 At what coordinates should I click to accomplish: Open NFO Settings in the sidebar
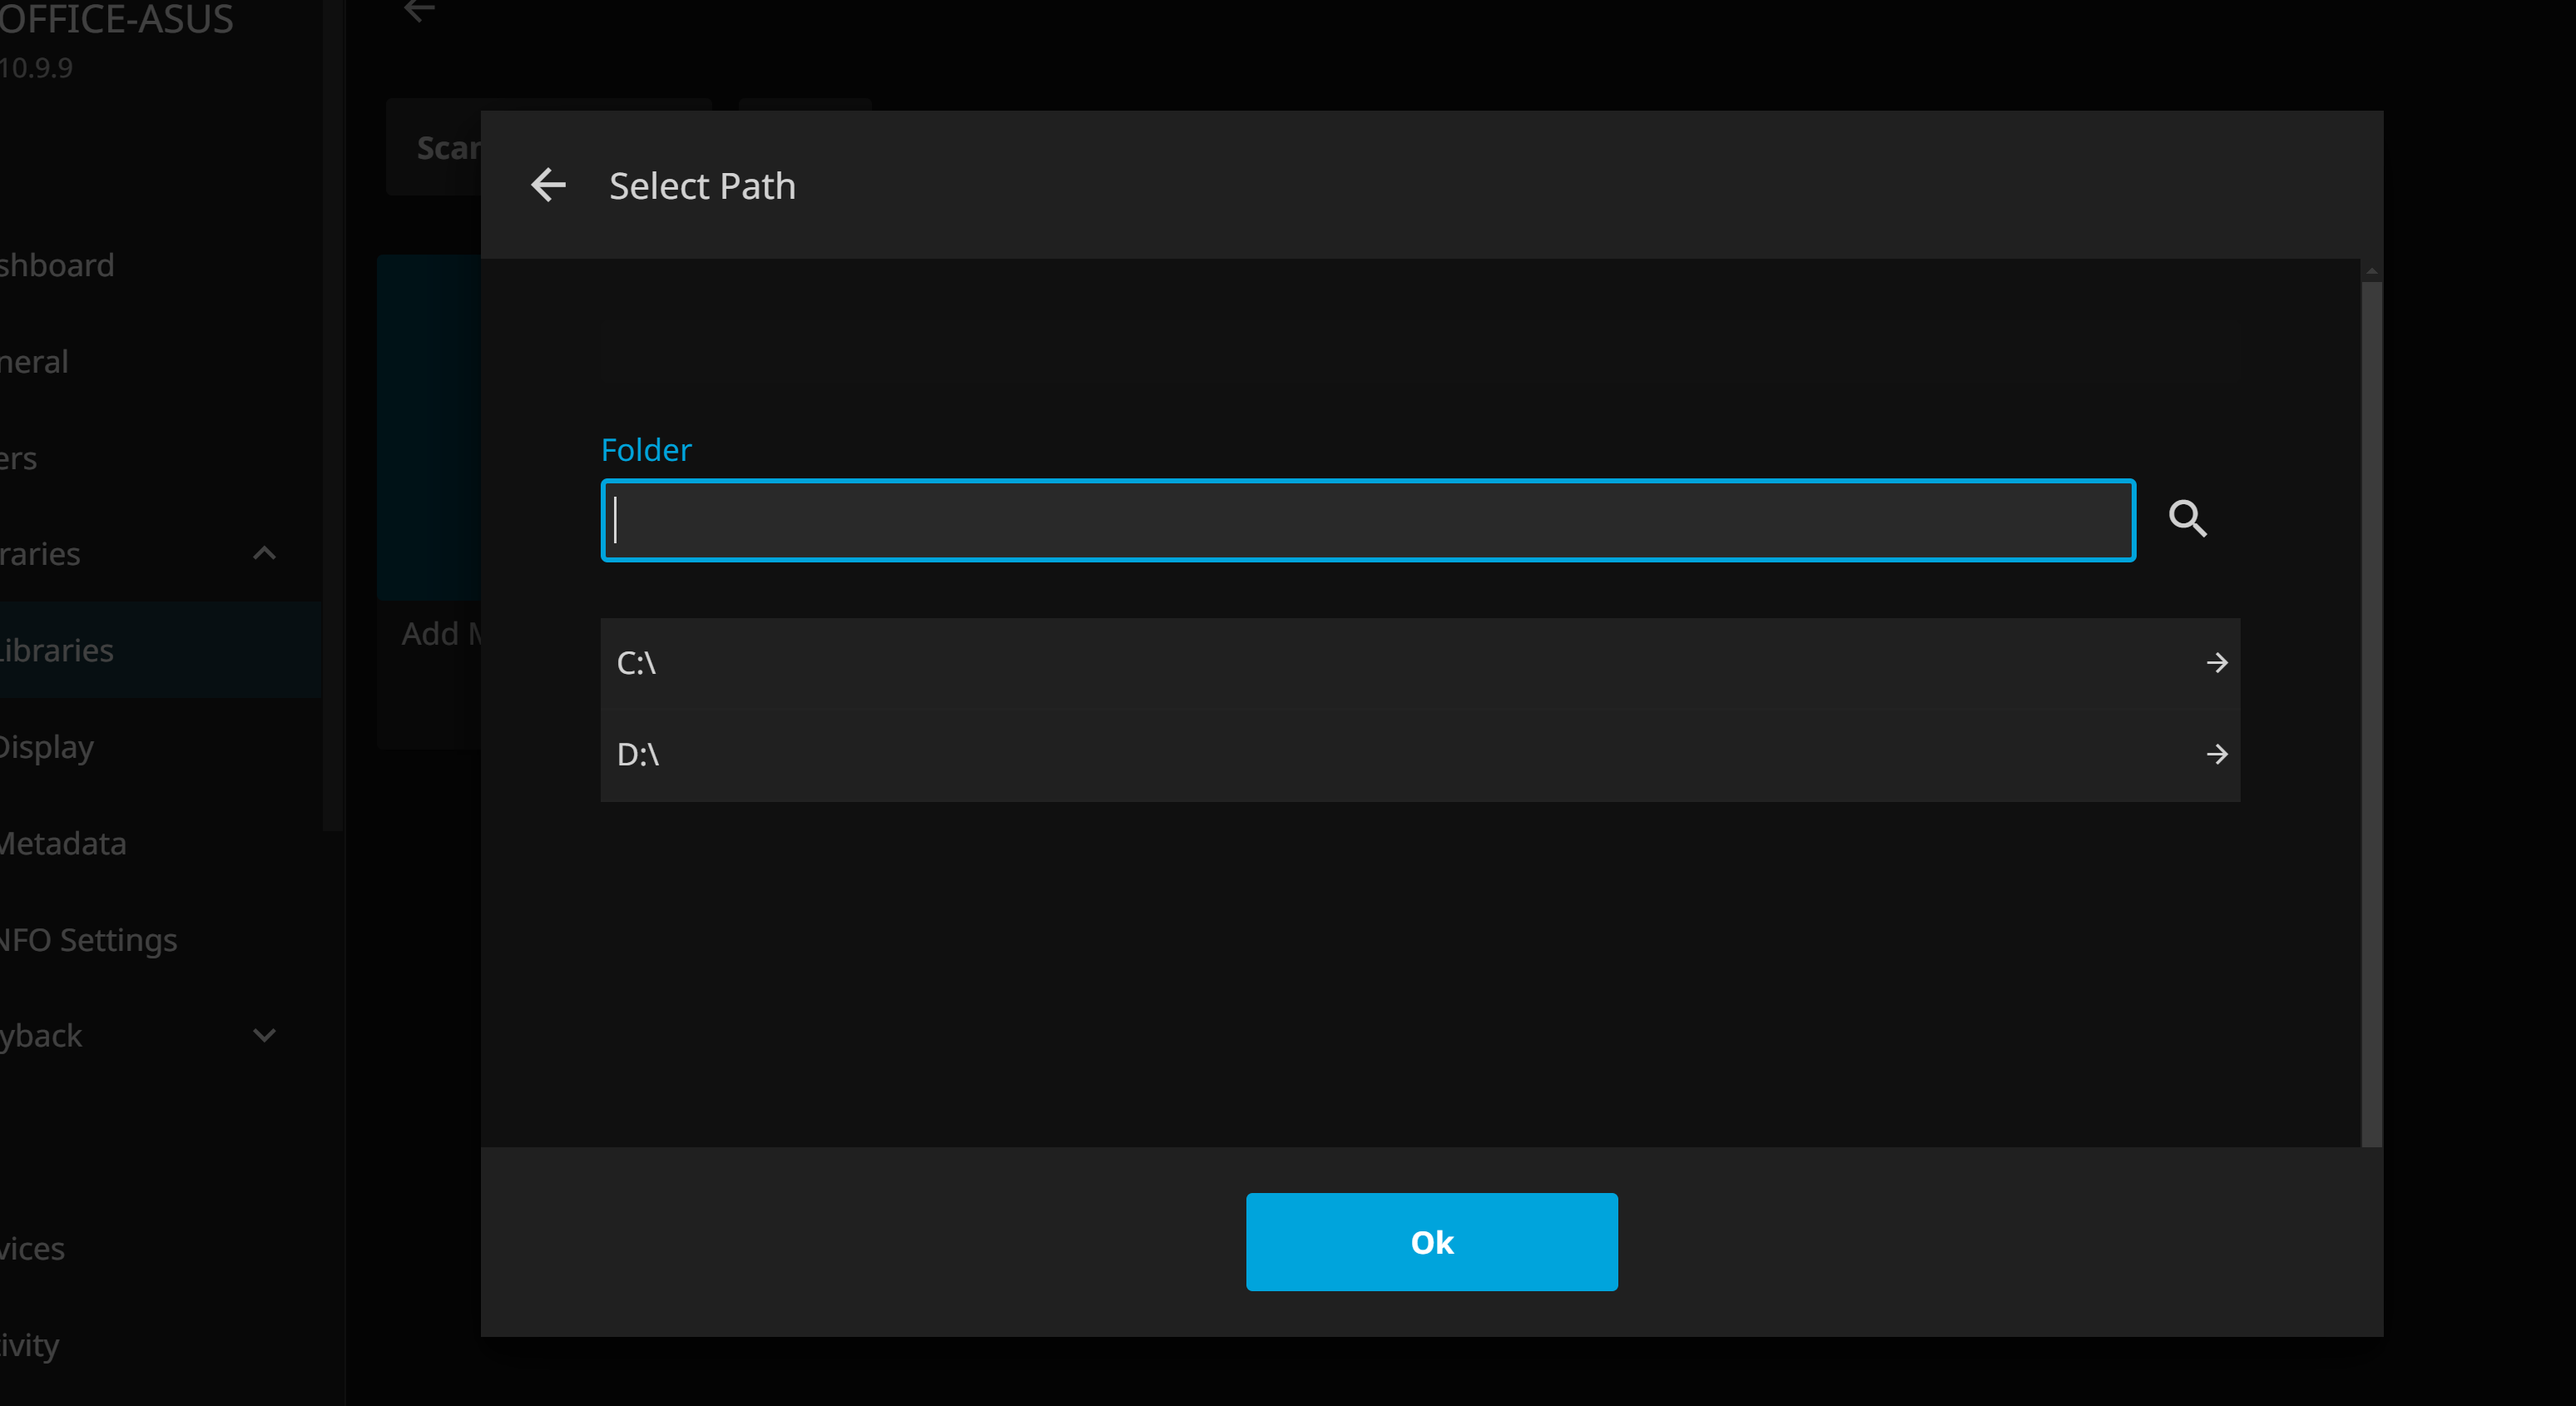(88, 939)
